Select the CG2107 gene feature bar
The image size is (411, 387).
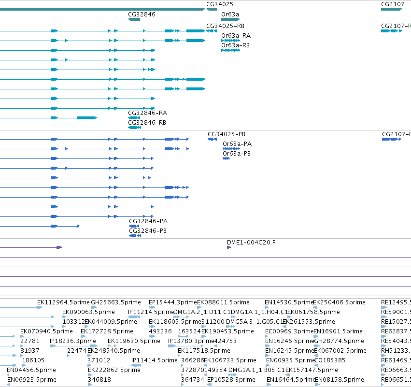click(x=392, y=9)
